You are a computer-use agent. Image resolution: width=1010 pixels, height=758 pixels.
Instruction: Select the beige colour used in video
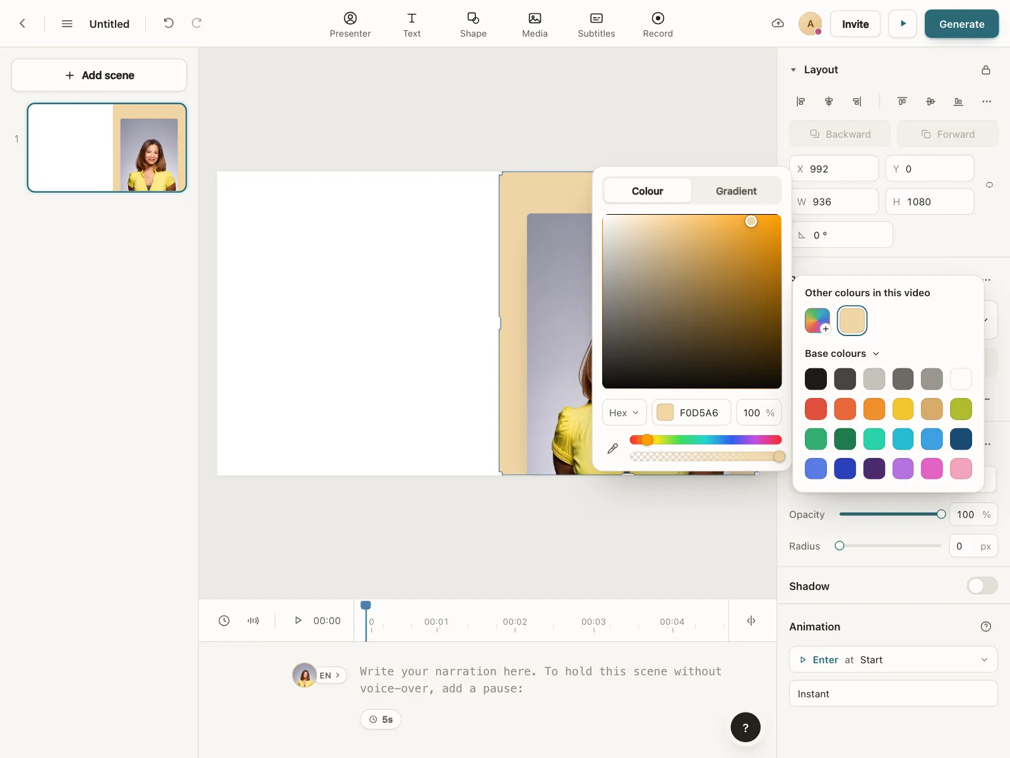[x=852, y=321]
